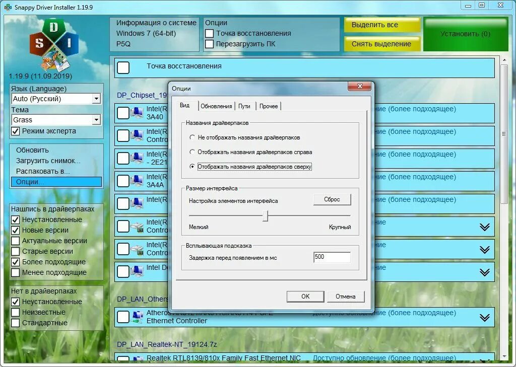Image resolution: width=516 pixels, height=367 pixels.
Task: Click the scrollbar down arrow
Action: [x=504, y=356]
